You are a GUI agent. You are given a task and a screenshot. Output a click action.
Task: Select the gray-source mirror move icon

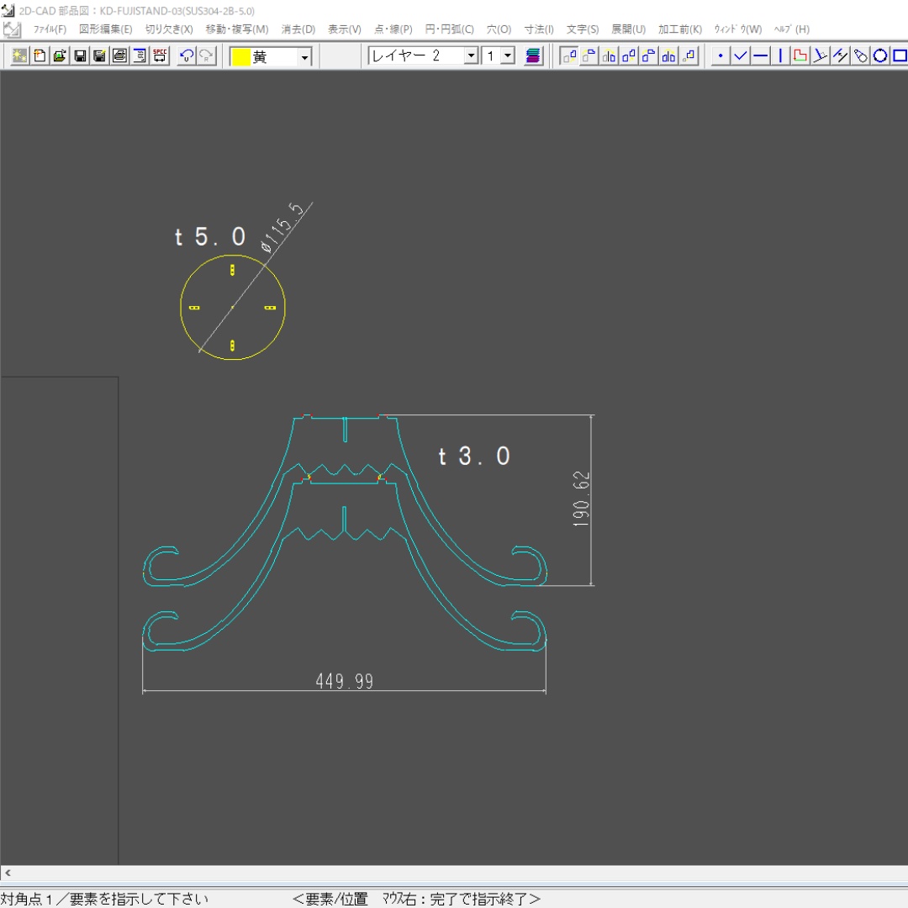[x=610, y=56]
